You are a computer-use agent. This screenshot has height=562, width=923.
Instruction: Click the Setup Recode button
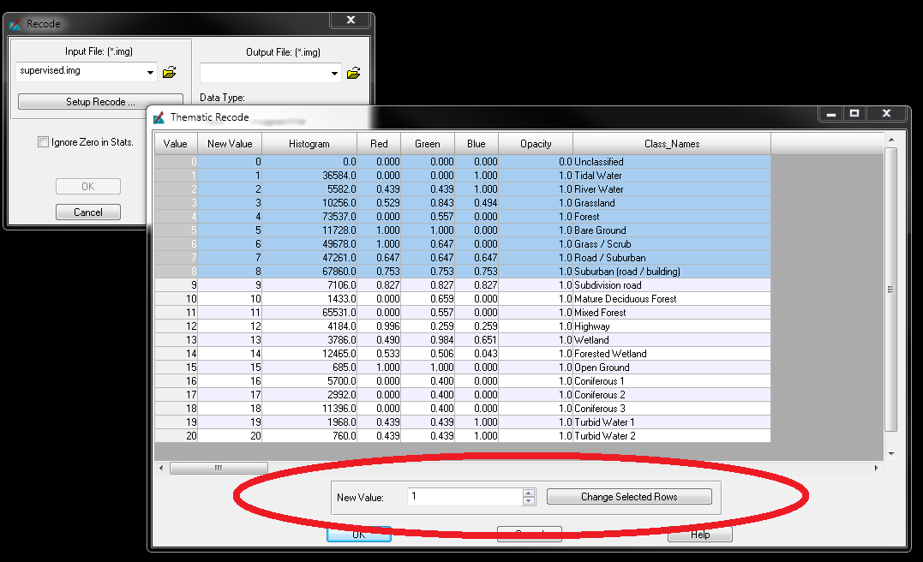click(x=100, y=102)
